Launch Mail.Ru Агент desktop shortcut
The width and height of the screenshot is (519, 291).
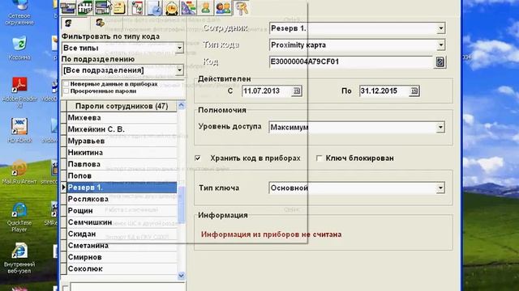(19, 171)
